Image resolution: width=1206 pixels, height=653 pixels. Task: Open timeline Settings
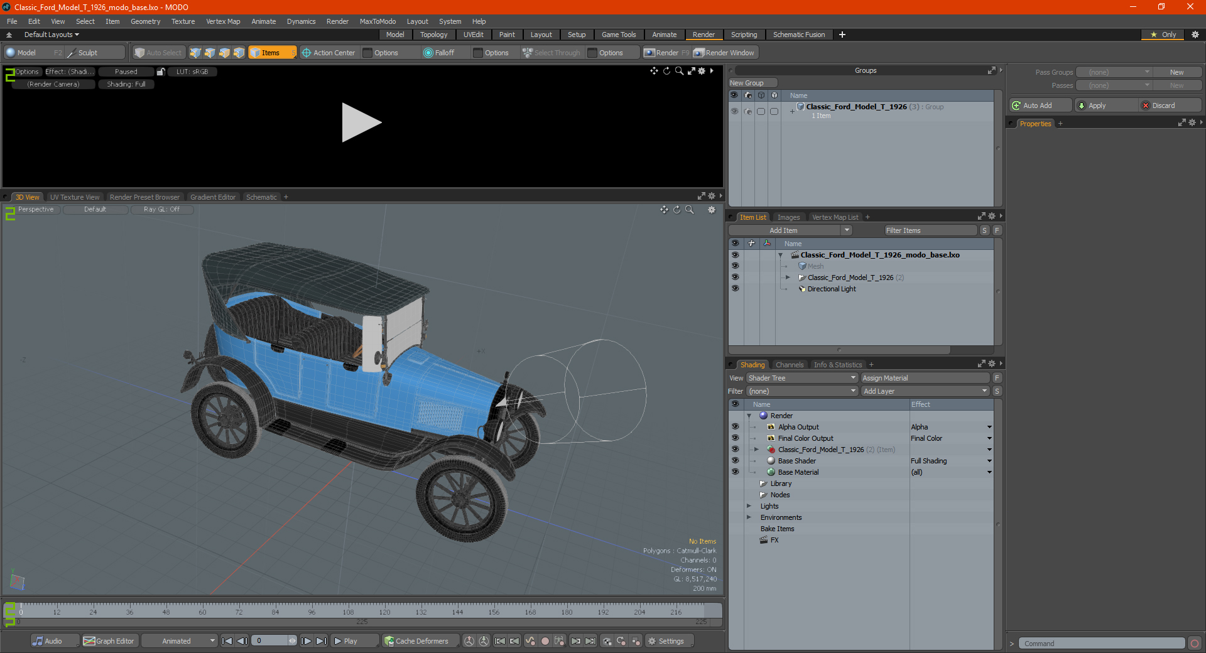[669, 641]
